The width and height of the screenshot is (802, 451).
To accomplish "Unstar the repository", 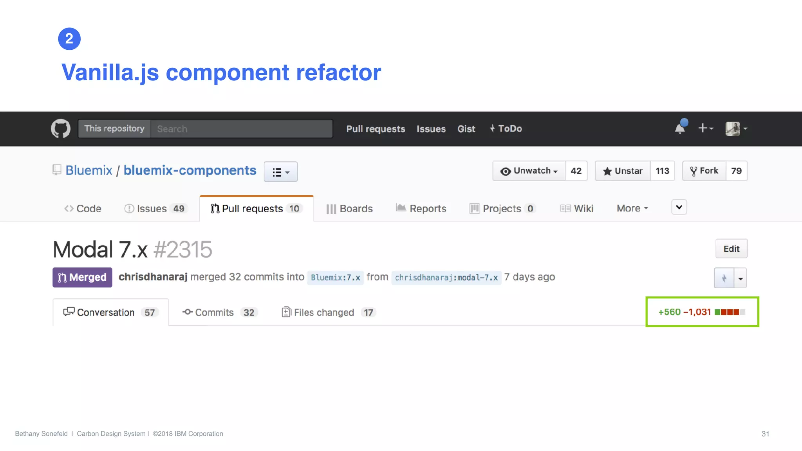I will click(x=623, y=171).
